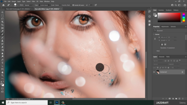Image resolution: width=187 pixels, height=105 pixels.
Task: Set canvas orientation to portrait
Action: coord(162,44)
